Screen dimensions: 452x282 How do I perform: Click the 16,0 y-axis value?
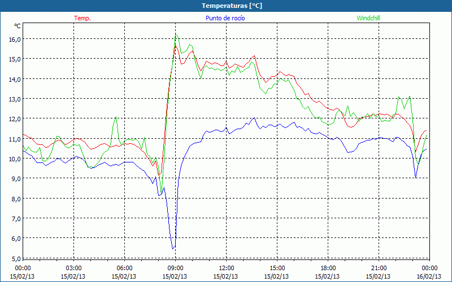[15, 39]
